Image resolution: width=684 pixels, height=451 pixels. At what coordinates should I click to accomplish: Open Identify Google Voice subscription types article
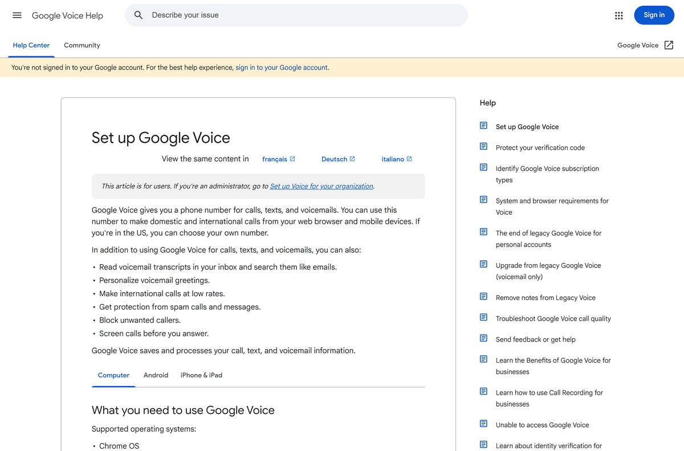pos(547,174)
